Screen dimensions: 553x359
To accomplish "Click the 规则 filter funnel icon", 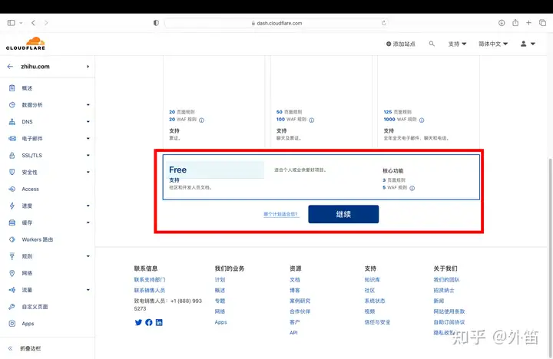I will [x=12, y=256].
